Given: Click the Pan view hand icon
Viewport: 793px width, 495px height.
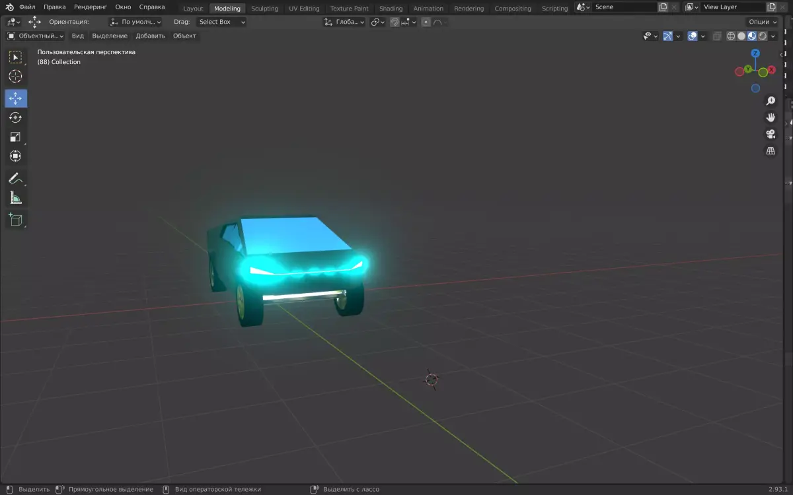Looking at the screenshot, I should point(771,117).
